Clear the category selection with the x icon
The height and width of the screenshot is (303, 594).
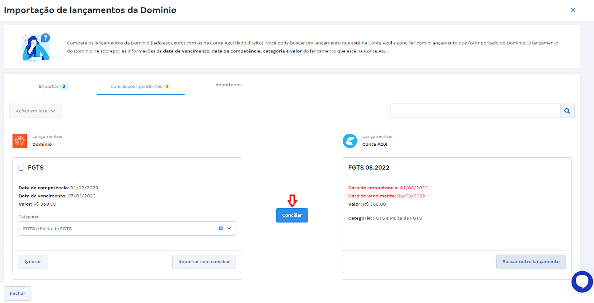(x=221, y=228)
